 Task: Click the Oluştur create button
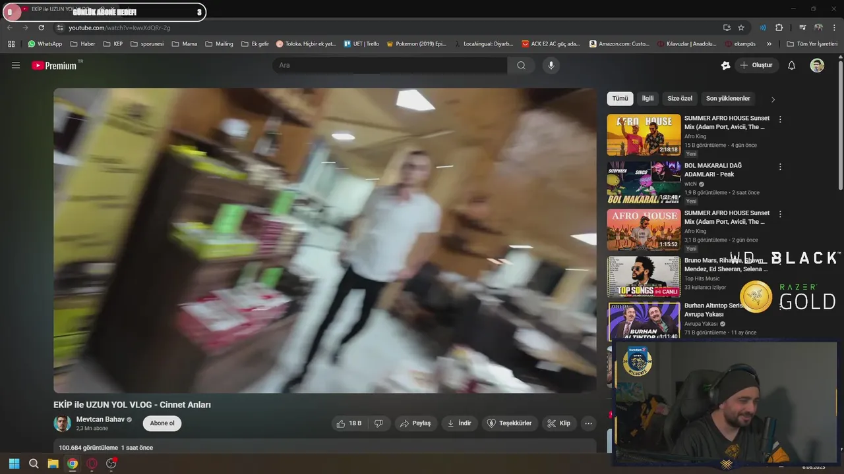coord(756,65)
